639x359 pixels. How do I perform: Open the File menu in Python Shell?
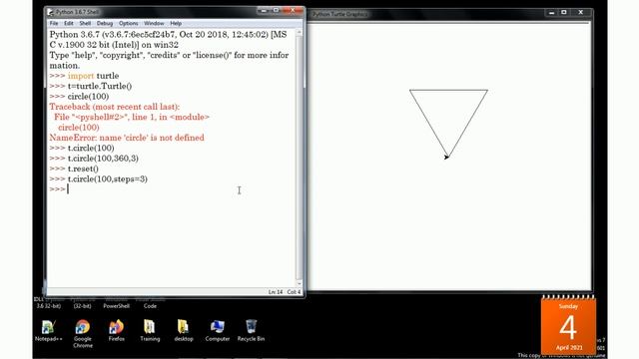[x=54, y=24]
